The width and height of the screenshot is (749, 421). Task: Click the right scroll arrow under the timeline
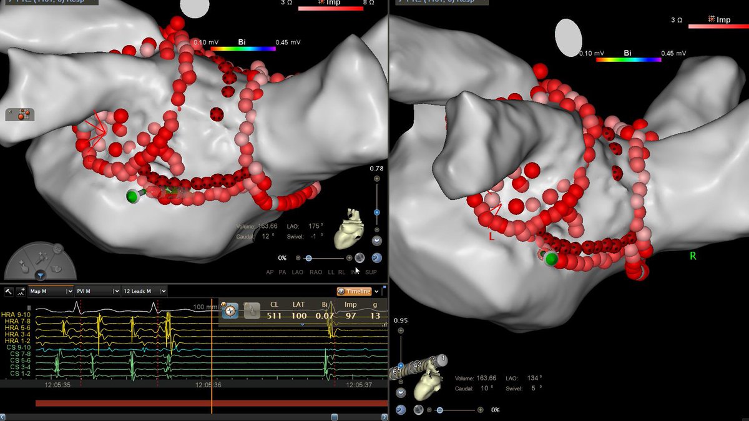tap(384, 417)
